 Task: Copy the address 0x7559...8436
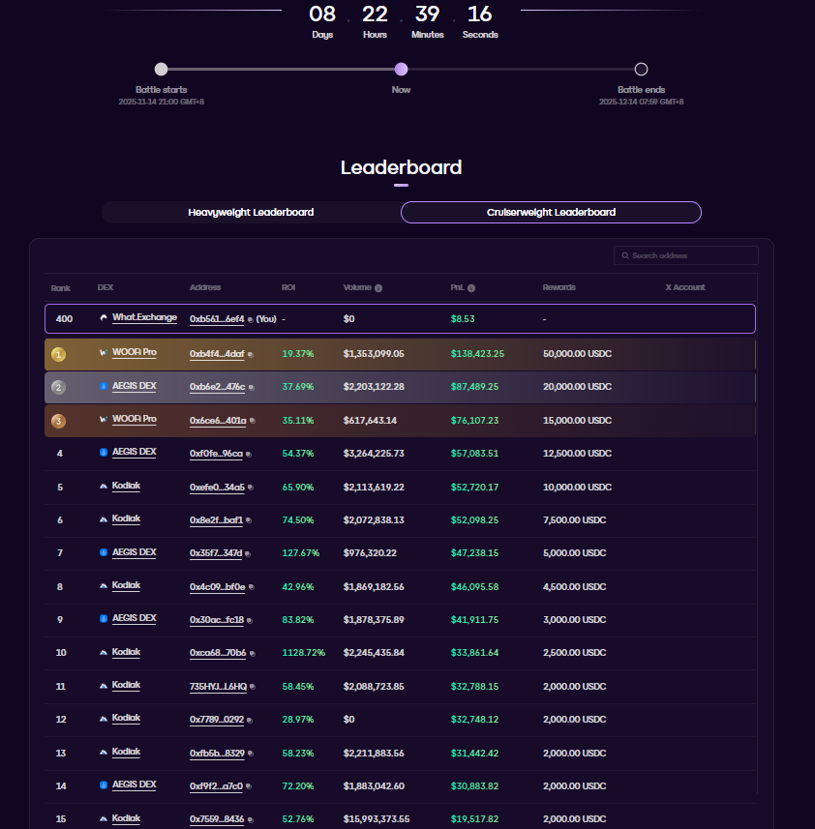(251, 820)
